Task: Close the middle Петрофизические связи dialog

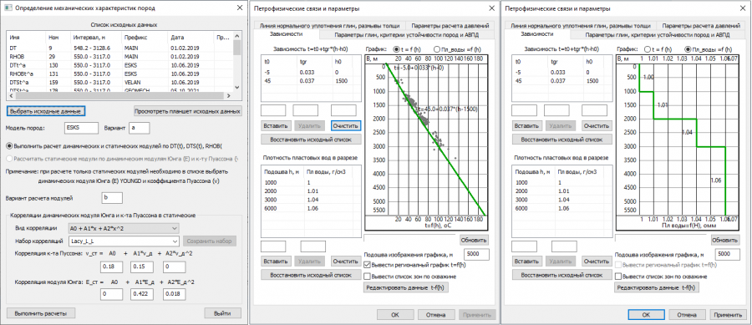Action: [490, 8]
